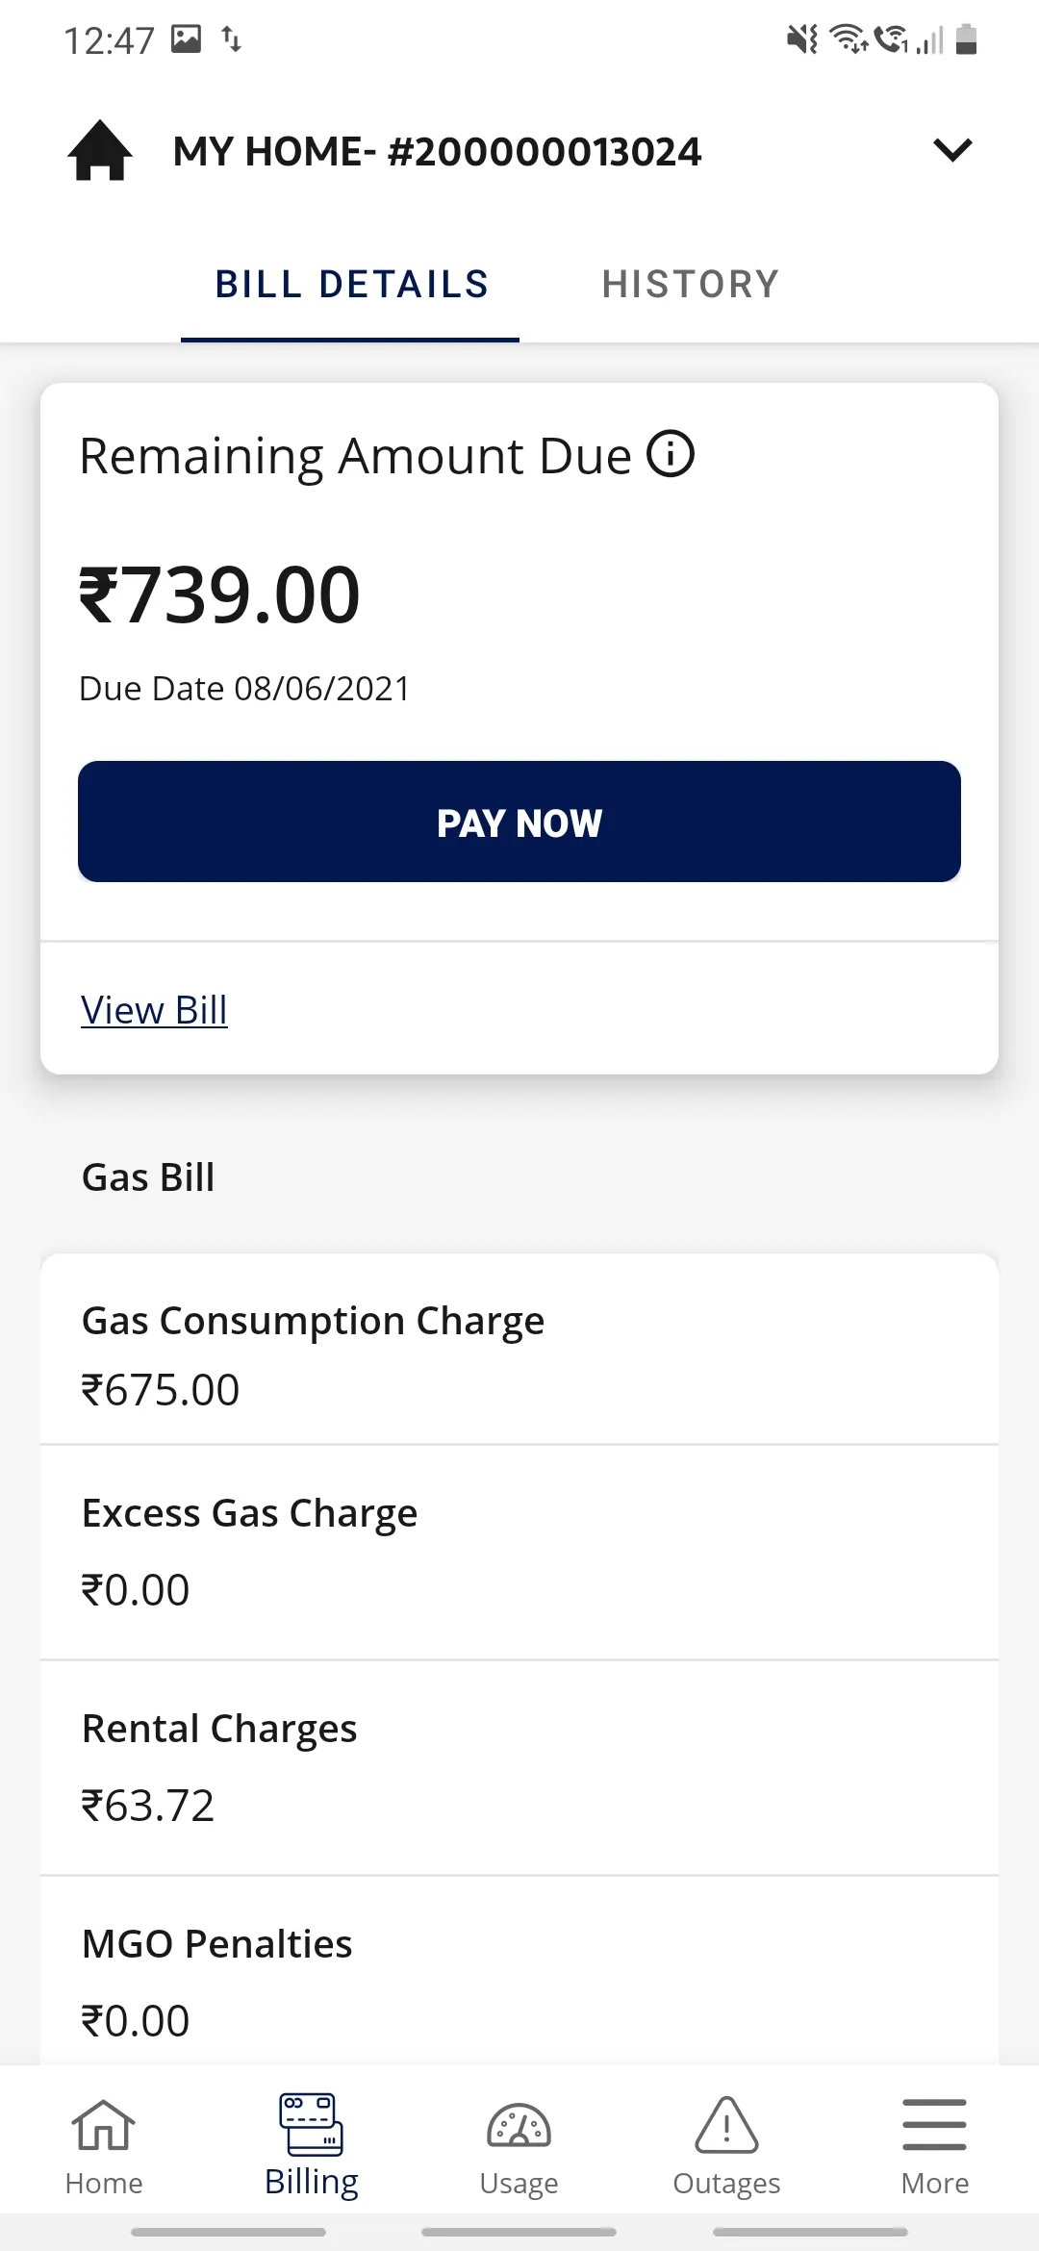Tap the house icon next to MY HOME
The image size is (1039, 2251).
(x=99, y=150)
